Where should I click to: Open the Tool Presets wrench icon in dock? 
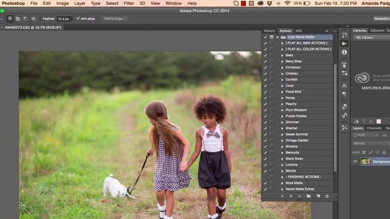344,127
